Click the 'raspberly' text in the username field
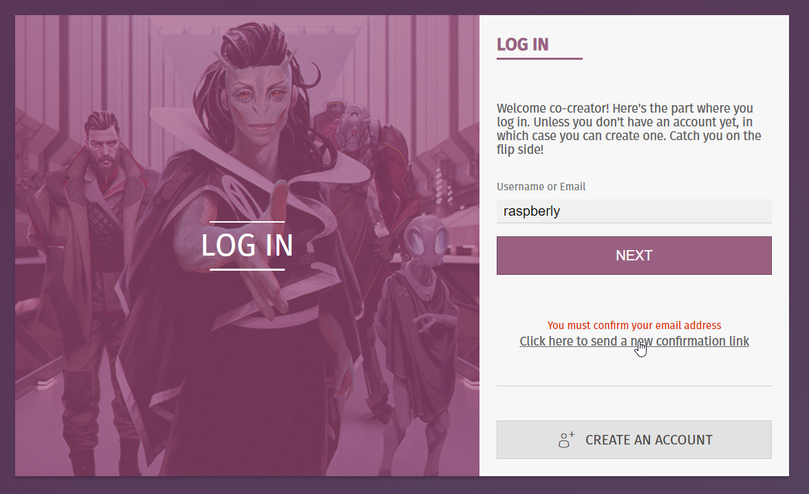 pyautogui.click(x=531, y=211)
